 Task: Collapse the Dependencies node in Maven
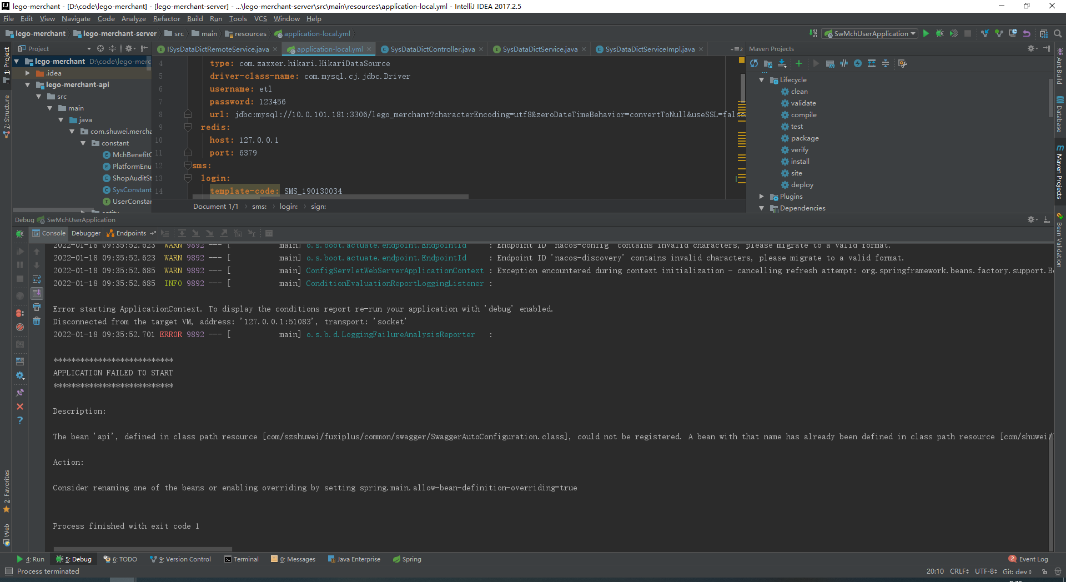(762, 208)
